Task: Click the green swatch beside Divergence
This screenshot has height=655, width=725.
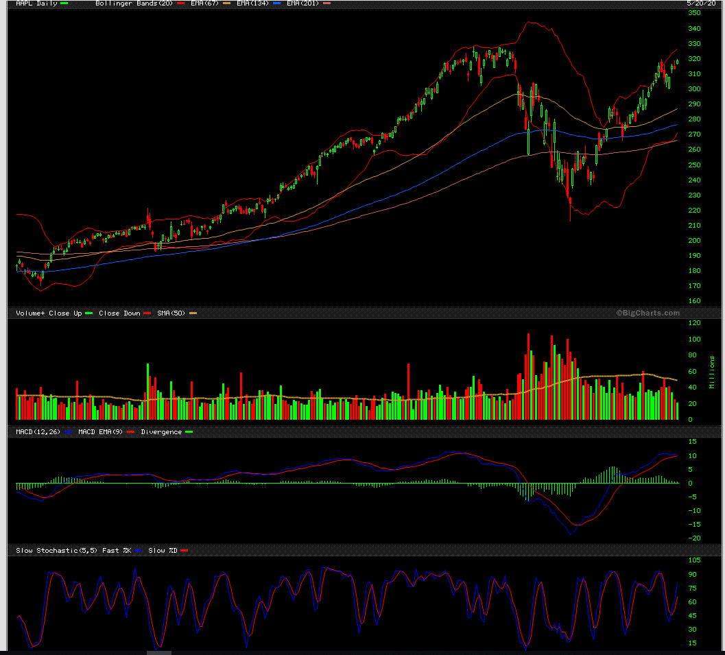Action: (x=189, y=431)
